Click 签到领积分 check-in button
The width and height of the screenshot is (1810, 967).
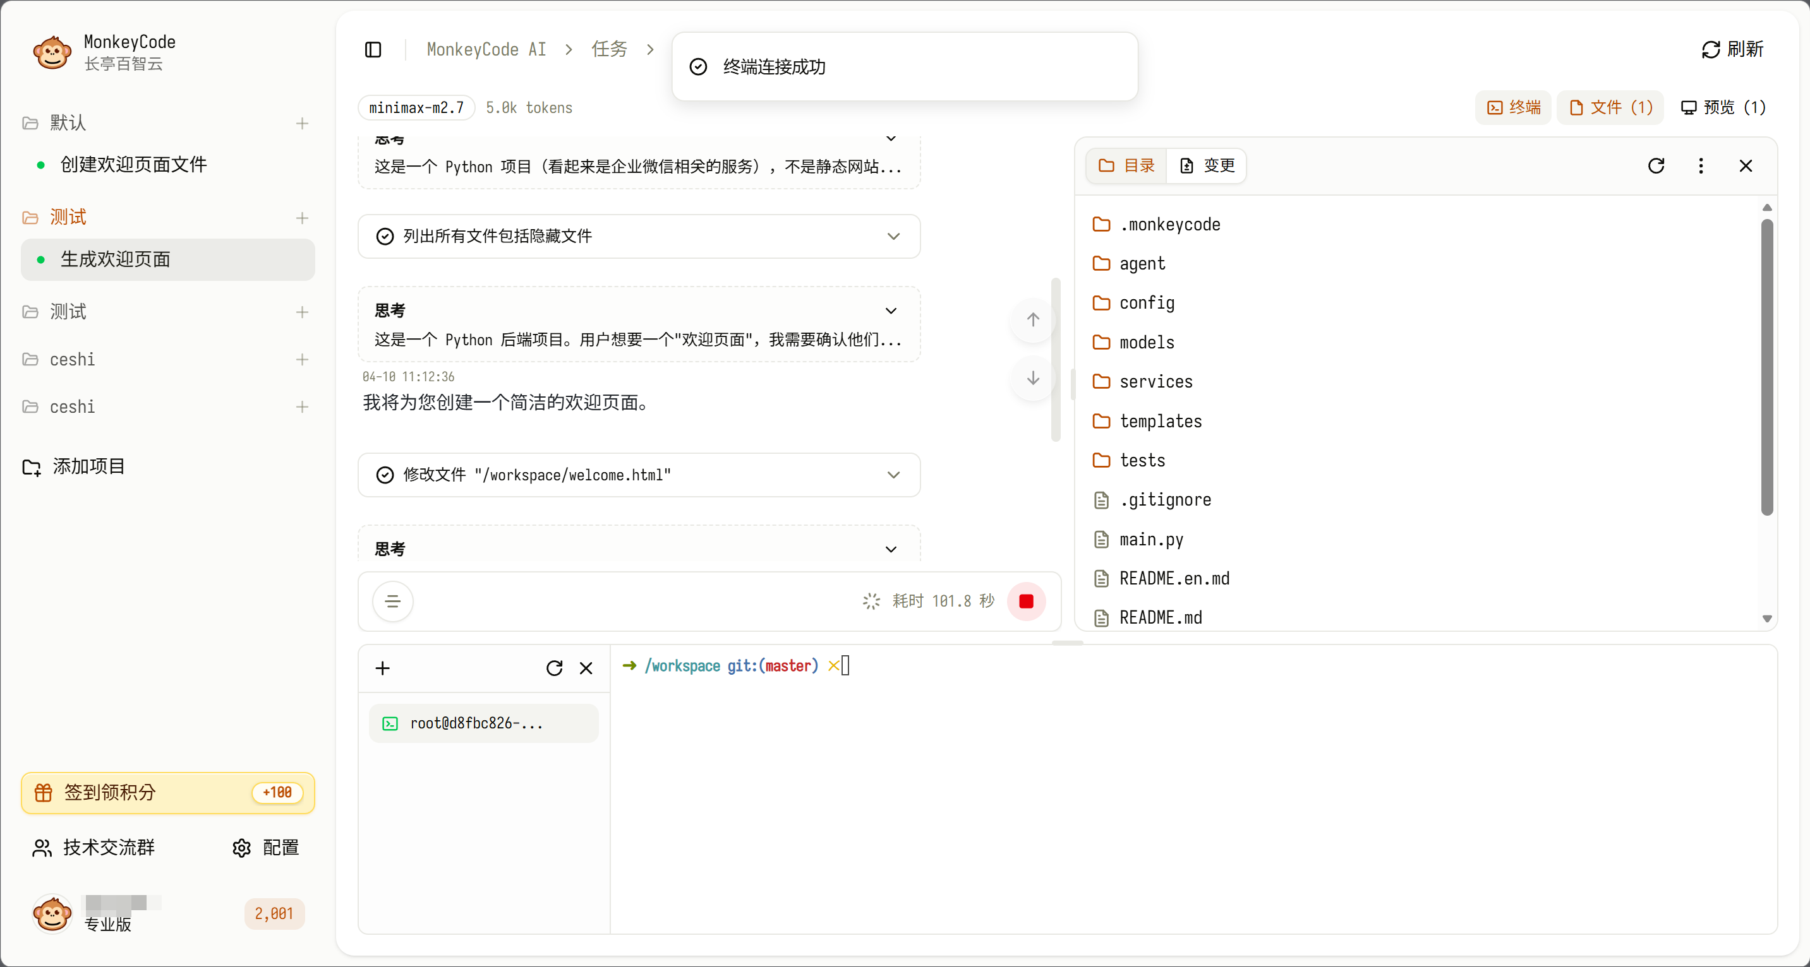(x=167, y=793)
